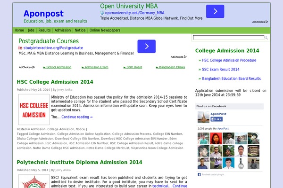Click the Facebook Like button for AponPost
Image resolution: width=283 pixels, height=188 pixels.
(x=216, y=119)
